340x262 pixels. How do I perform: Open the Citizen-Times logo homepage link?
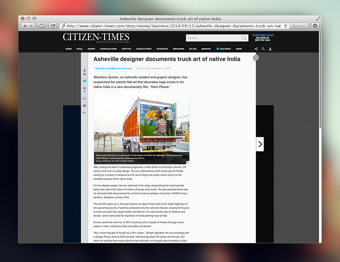pyautogui.click(x=96, y=38)
